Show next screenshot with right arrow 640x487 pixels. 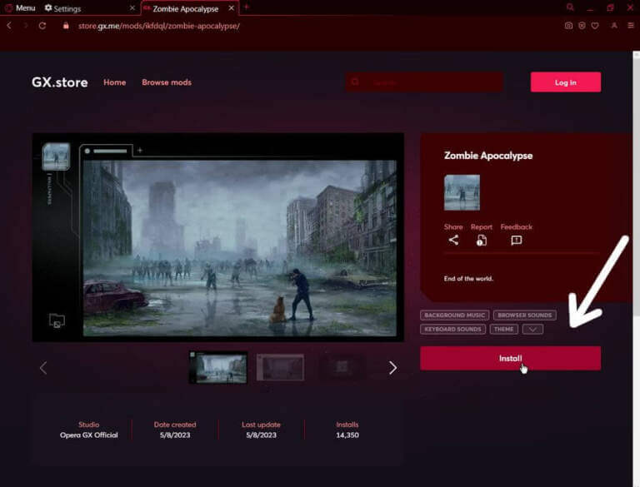point(392,368)
